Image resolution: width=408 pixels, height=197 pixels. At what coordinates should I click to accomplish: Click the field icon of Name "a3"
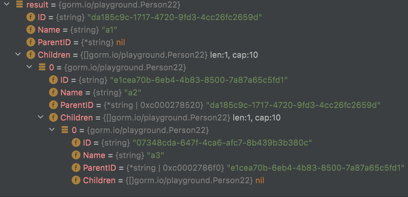(x=76, y=155)
